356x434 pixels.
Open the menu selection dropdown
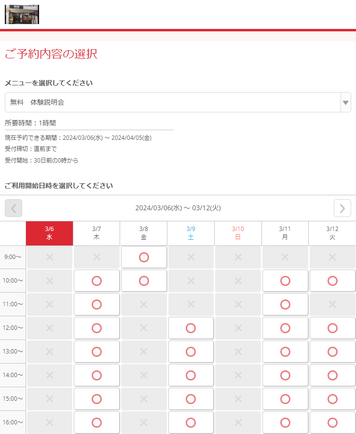tap(173, 102)
